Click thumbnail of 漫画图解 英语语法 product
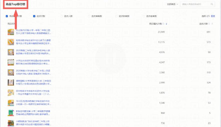 [x=11, y=82]
